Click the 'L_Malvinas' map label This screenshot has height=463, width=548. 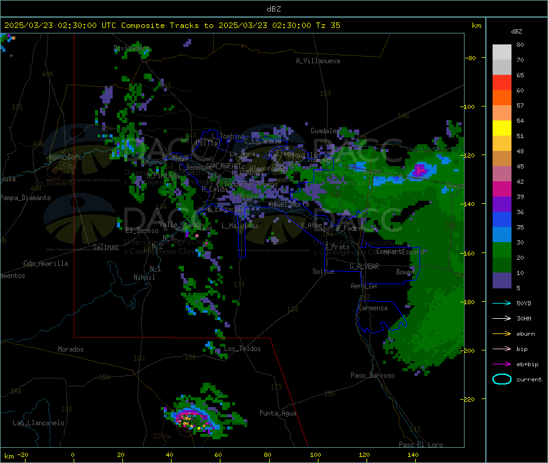pyautogui.click(x=240, y=226)
